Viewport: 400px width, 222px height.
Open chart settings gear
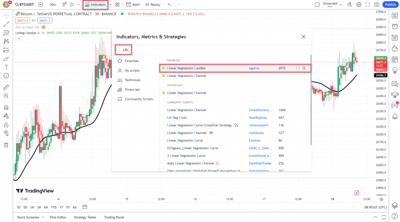tap(359, 5)
